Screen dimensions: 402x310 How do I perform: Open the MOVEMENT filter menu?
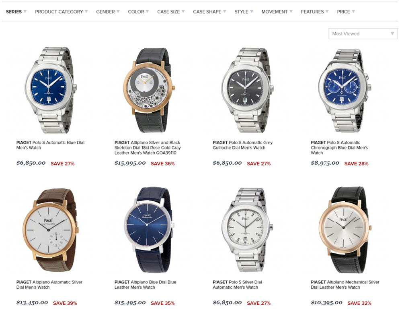pyautogui.click(x=277, y=12)
